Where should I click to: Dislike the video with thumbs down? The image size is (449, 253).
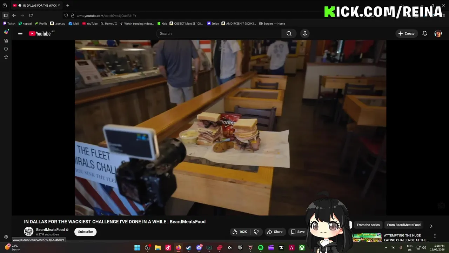coord(256,232)
